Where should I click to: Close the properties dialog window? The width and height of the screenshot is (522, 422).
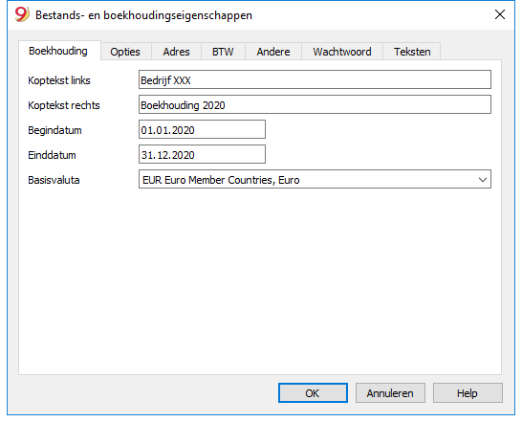coord(500,14)
